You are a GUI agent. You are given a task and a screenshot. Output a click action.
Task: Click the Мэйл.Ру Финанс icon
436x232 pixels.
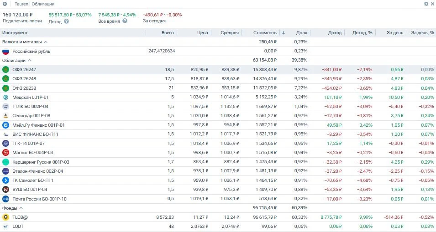pos(5,125)
